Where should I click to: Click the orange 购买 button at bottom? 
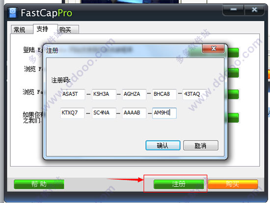(233, 184)
